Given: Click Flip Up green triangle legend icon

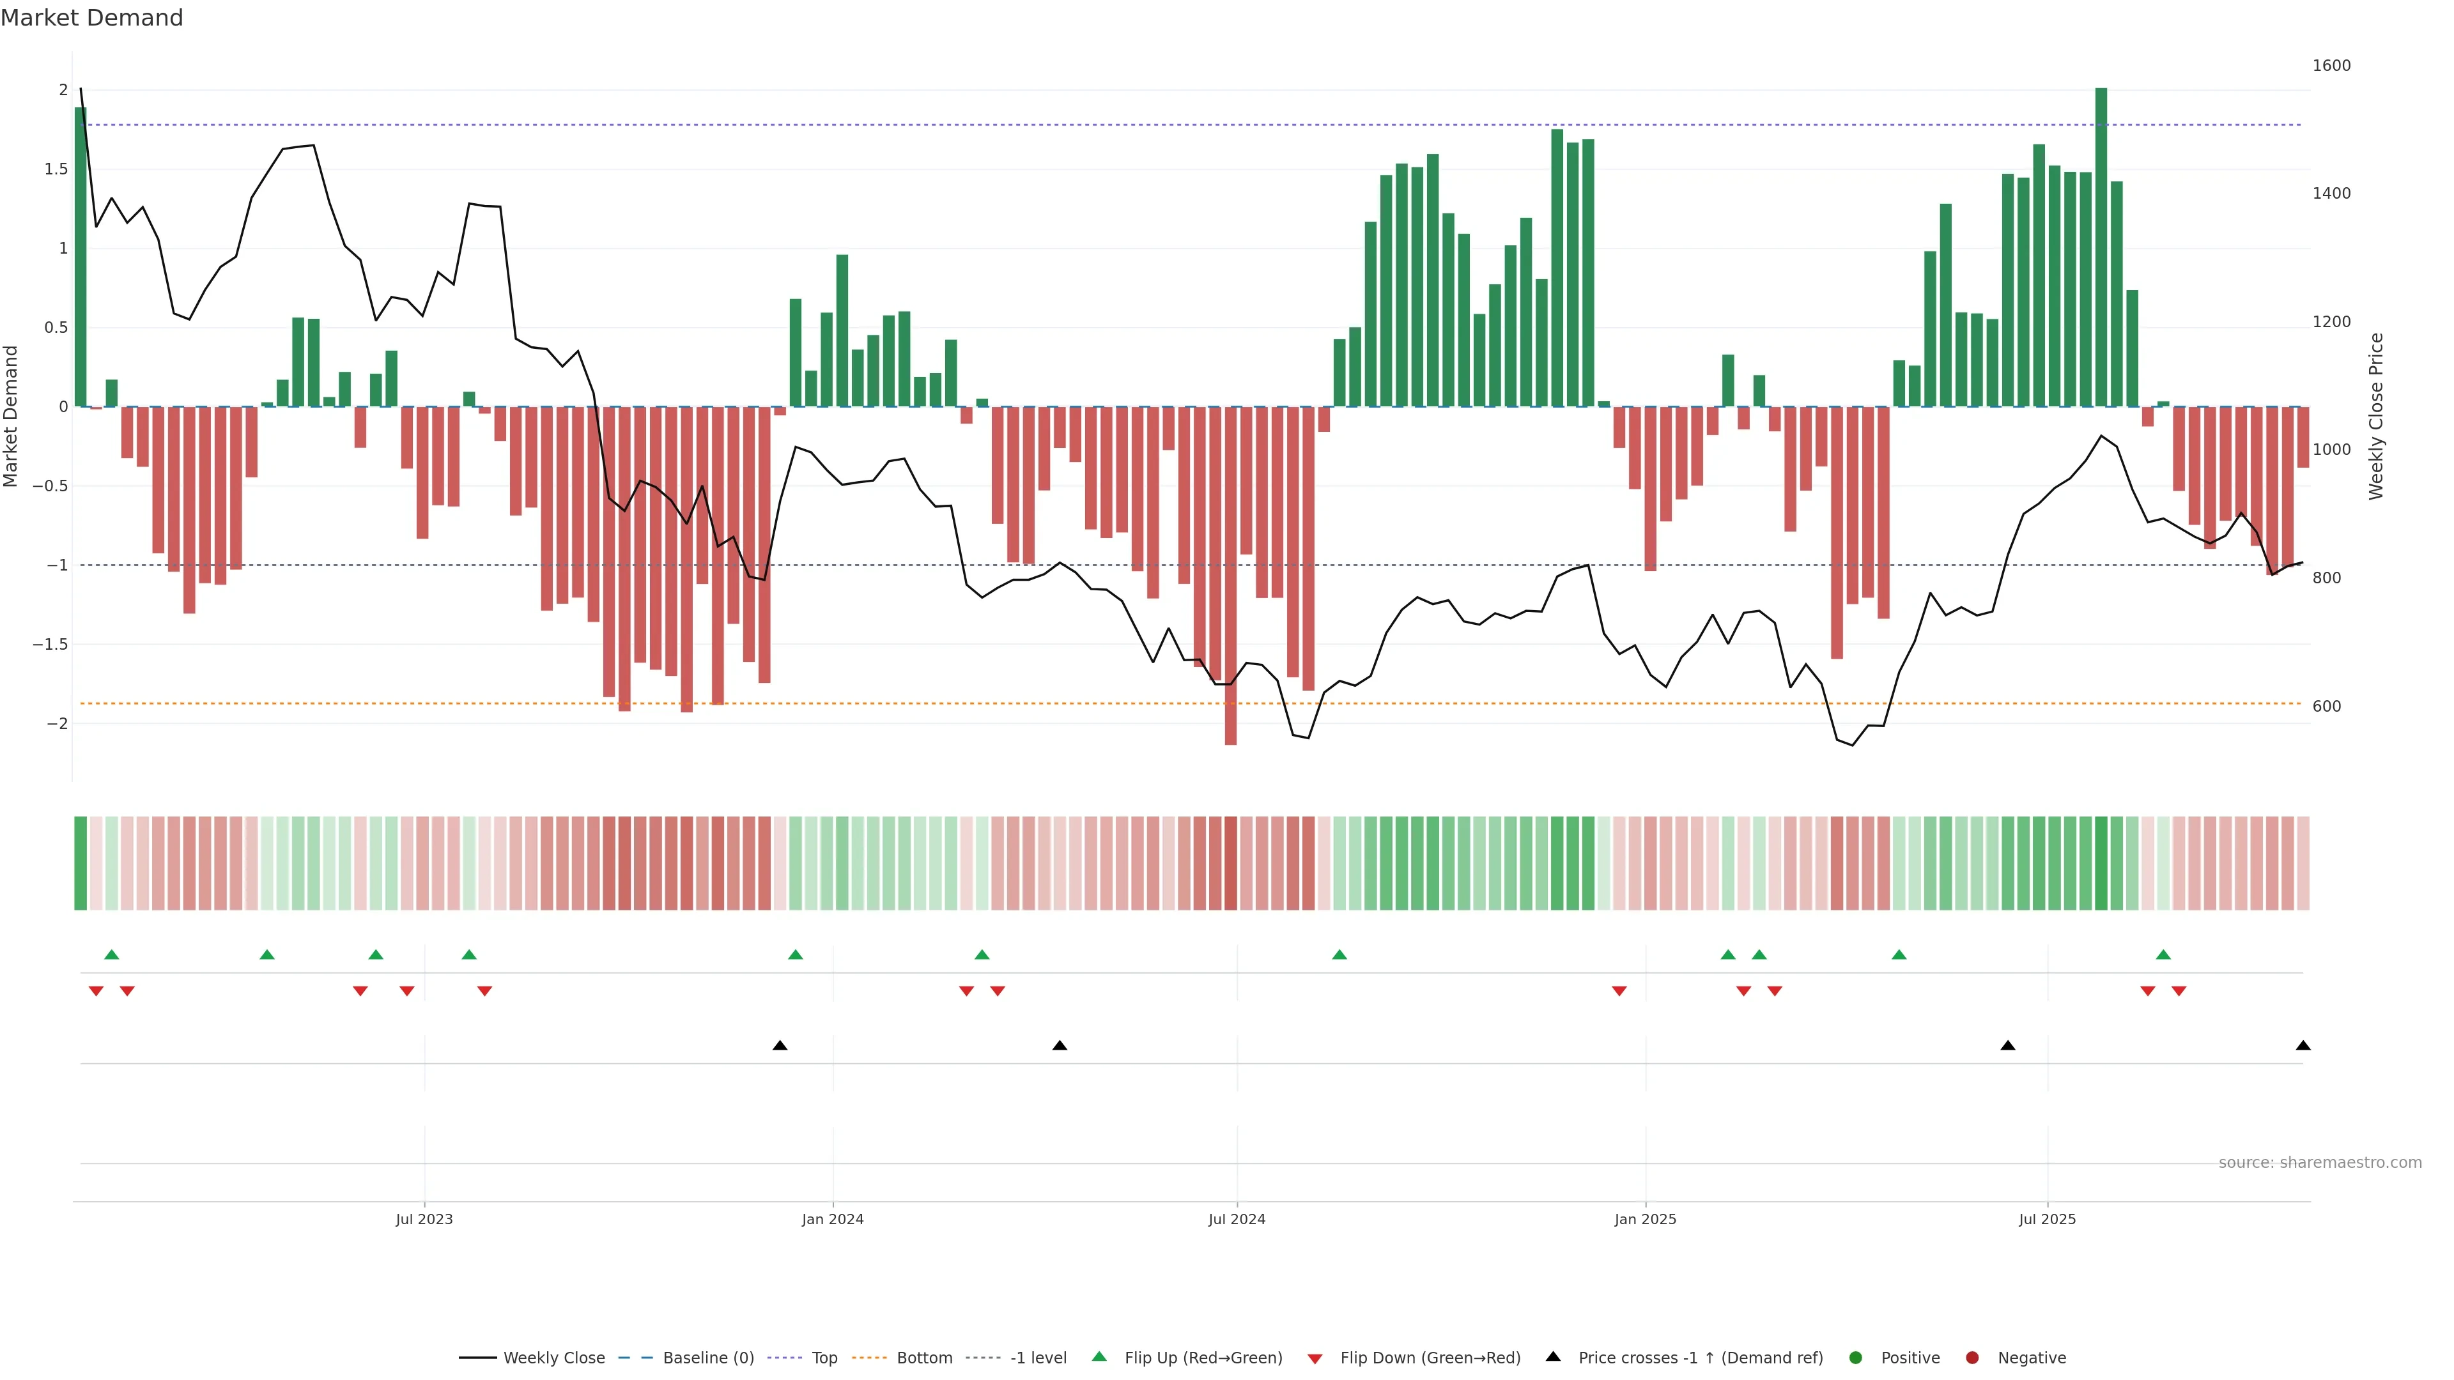Looking at the screenshot, I should pyautogui.click(x=1099, y=1357).
